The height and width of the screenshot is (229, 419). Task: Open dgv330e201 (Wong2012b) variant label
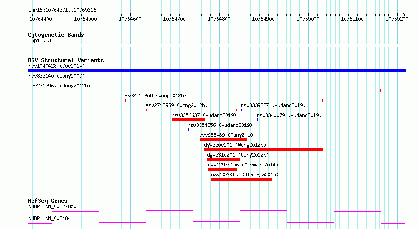(235, 145)
